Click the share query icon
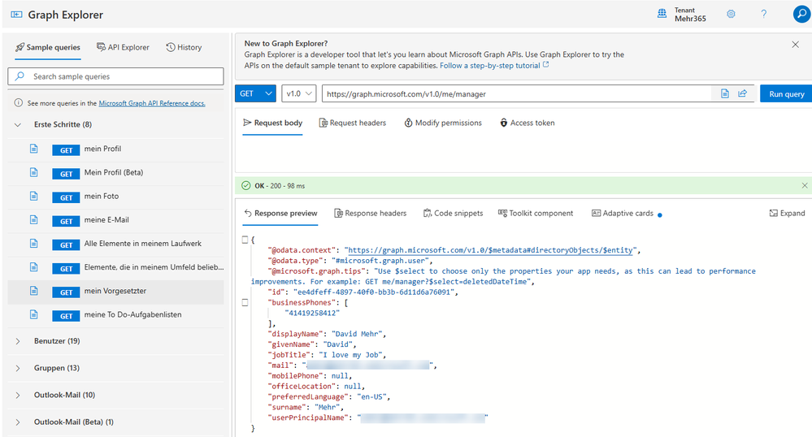This screenshot has width=812, height=437. pos(743,93)
